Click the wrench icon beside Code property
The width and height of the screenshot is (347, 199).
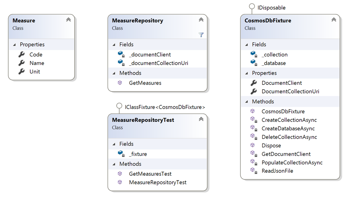click(21, 54)
